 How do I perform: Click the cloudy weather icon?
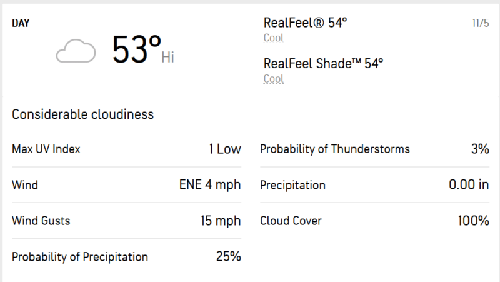[x=76, y=51]
